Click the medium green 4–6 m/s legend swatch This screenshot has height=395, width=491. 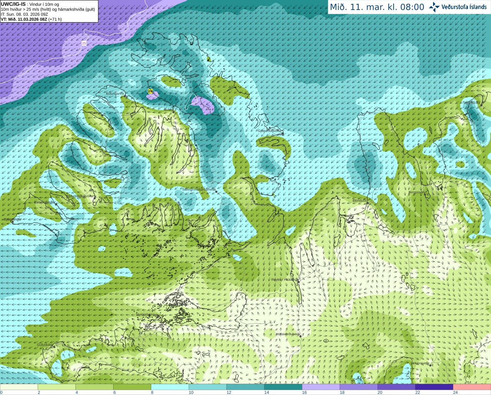click(94, 387)
